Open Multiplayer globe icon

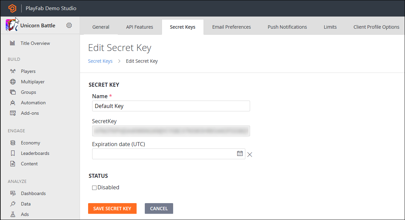[x=13, y=82]
